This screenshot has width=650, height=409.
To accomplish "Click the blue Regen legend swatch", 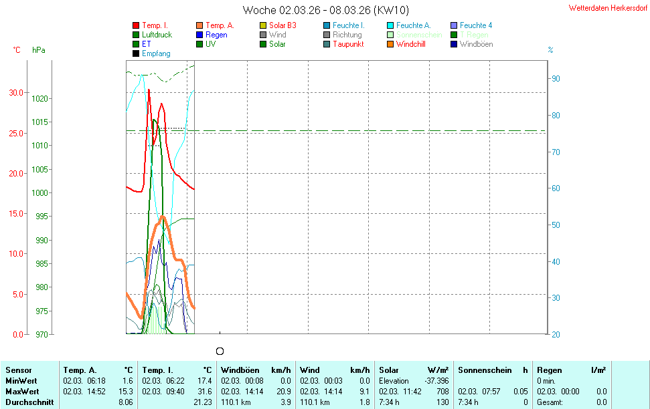I will 199,35.
